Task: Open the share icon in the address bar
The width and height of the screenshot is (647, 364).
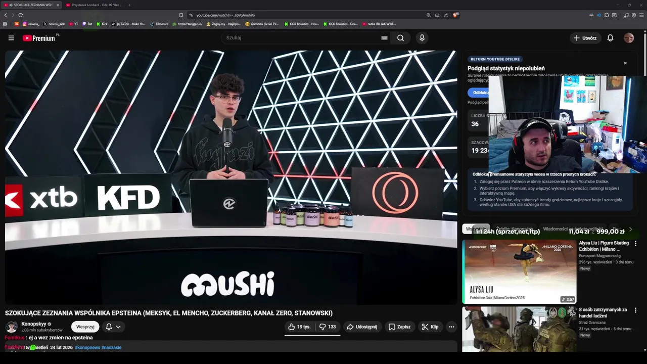Action: [446, 15]
